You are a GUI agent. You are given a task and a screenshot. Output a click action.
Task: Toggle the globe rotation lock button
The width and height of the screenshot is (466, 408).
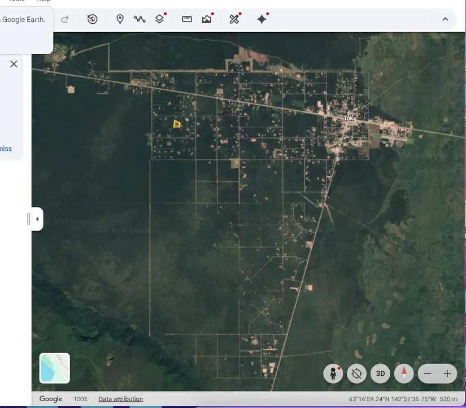[x=357, y=374]
